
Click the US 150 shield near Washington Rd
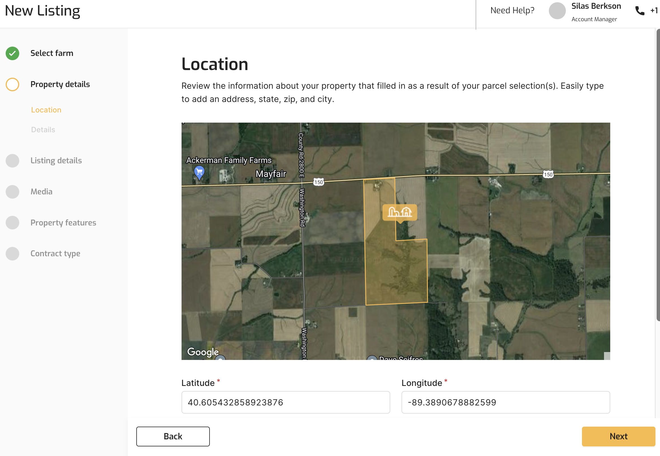point(318,182)
